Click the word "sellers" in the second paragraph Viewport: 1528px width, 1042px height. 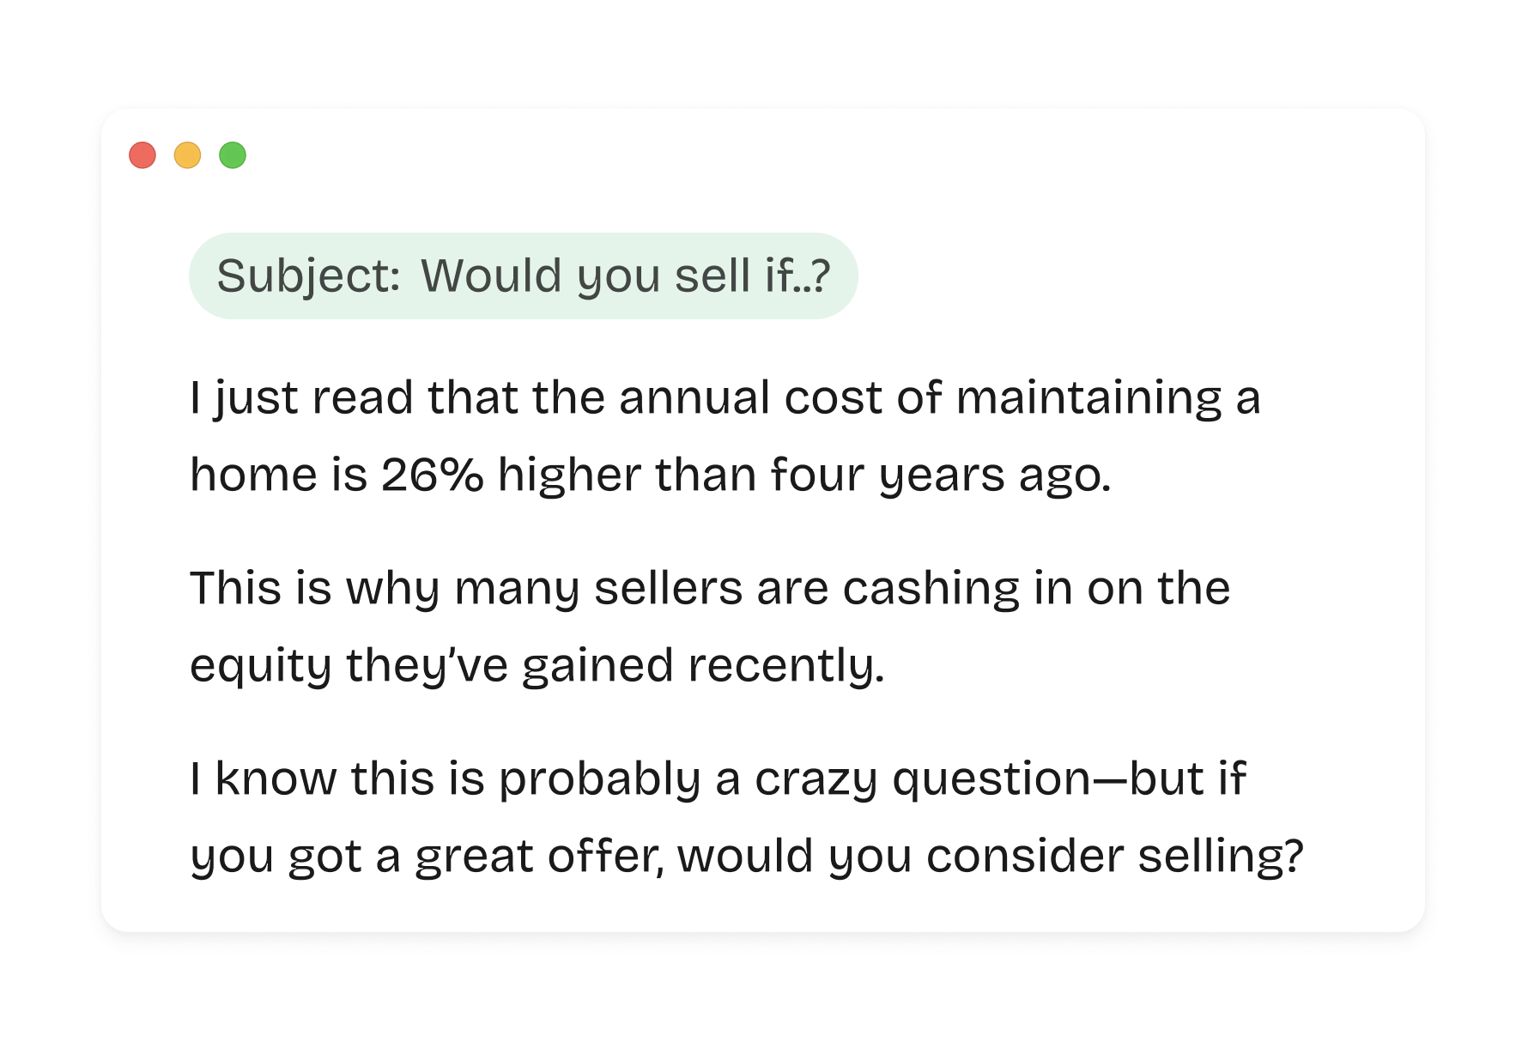point(668,589)
